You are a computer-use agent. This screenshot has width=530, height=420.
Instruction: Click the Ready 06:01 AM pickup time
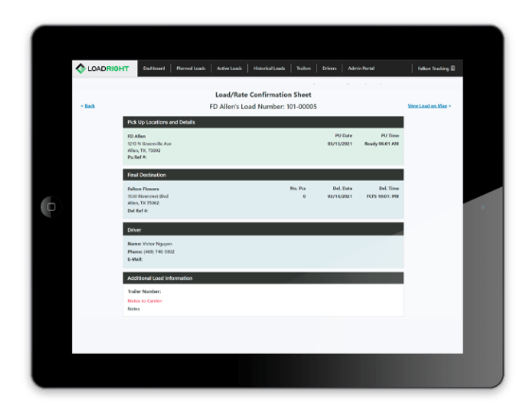[381, 144]
